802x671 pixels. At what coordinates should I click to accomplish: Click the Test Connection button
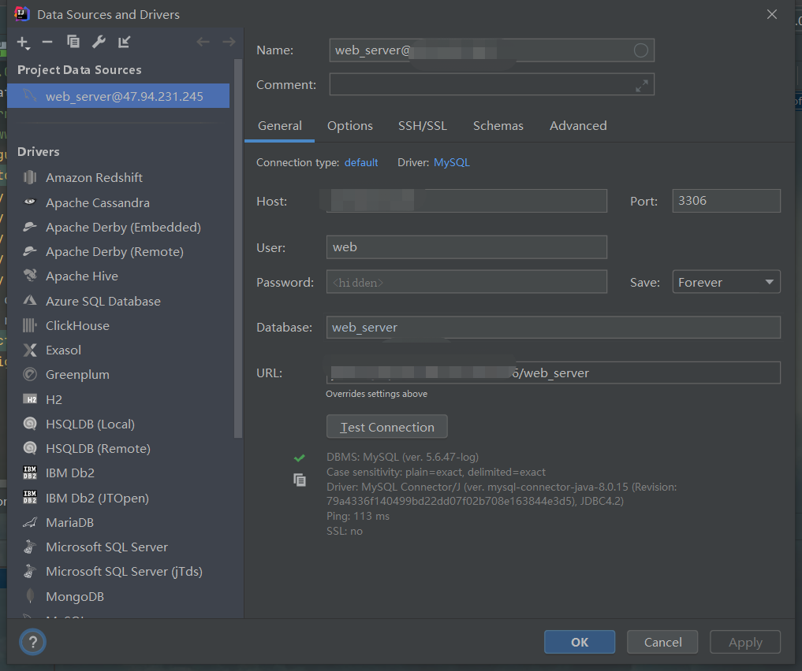386,427
